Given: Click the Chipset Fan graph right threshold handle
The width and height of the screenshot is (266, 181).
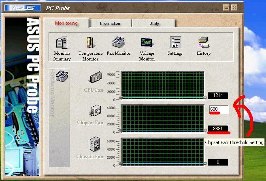Looking at the screenshot, I should click(x=205, y=130).
